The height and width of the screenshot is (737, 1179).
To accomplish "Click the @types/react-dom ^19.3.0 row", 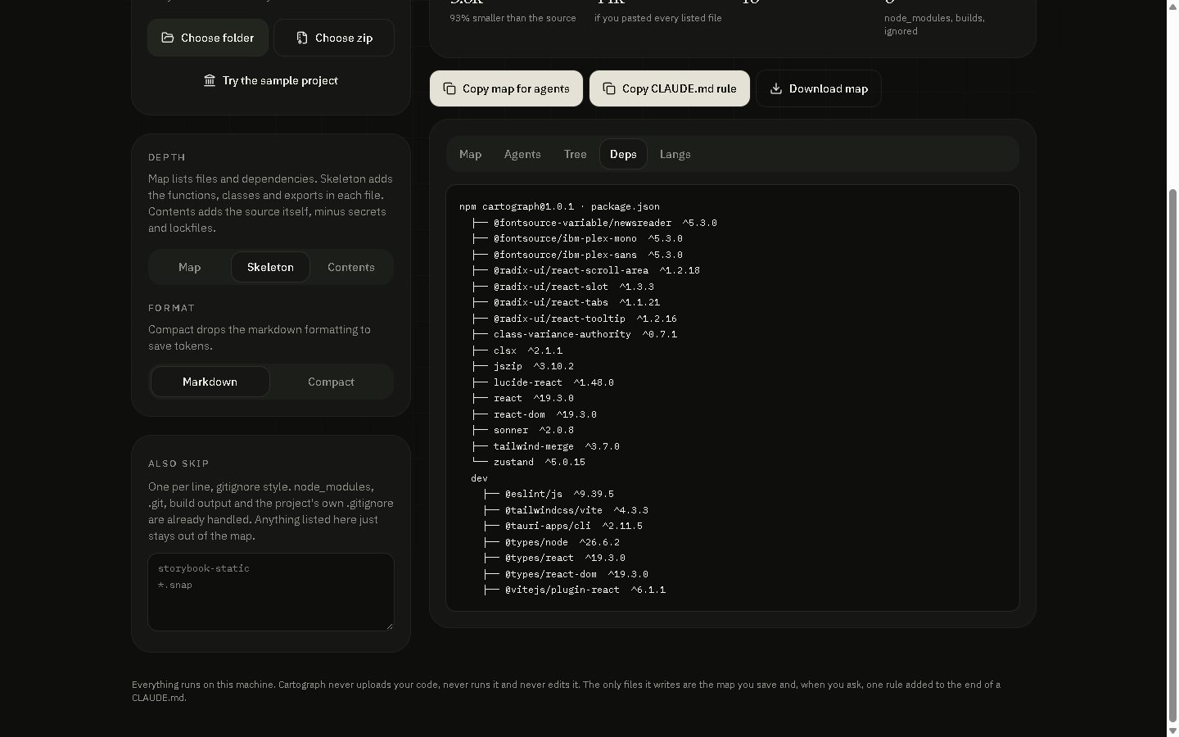I will tap(566, 574).
